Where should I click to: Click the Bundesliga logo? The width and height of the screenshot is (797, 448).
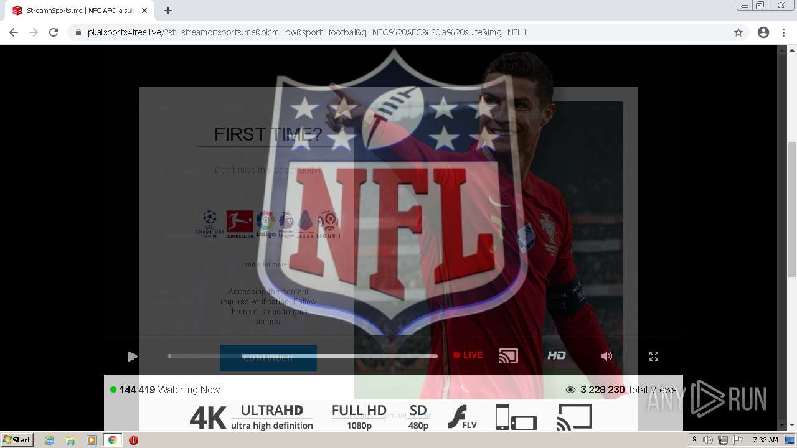[x=240, y=224]
